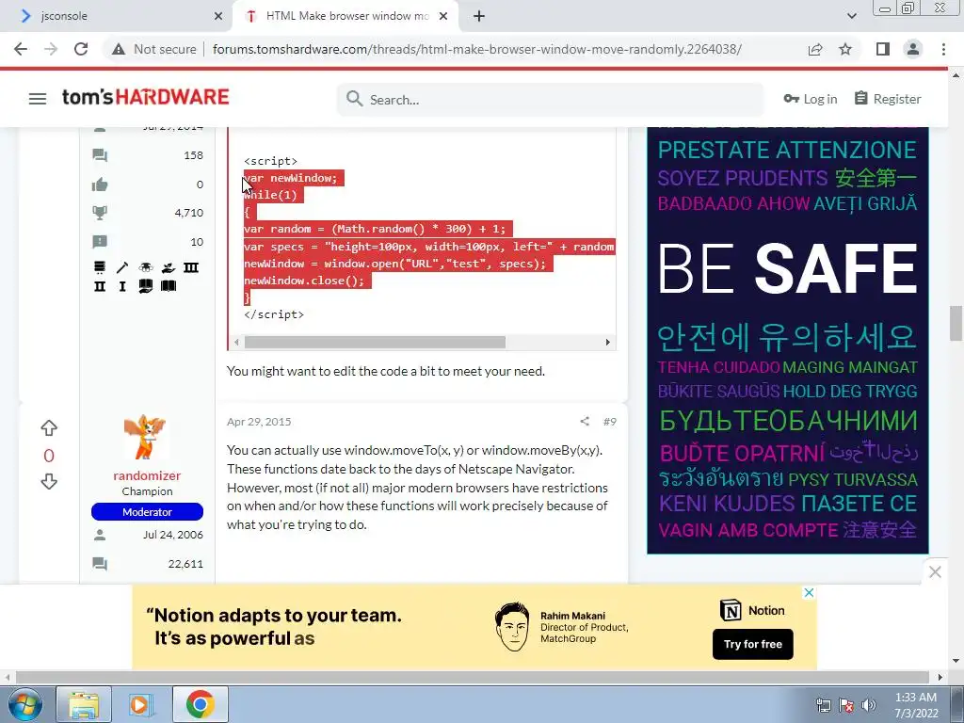
Task: Click the blue Moderator badge
Action: 147,511
